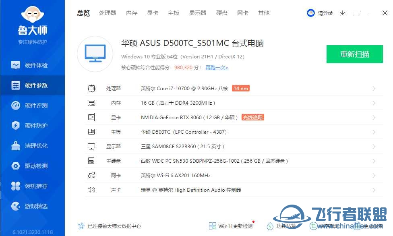The image size is (393, 236).
Task: Switch to the 网卡 tab
Action: 243,13
